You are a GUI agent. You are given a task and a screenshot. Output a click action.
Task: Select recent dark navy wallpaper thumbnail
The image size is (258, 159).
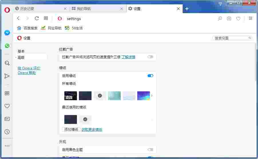[70, 119]
